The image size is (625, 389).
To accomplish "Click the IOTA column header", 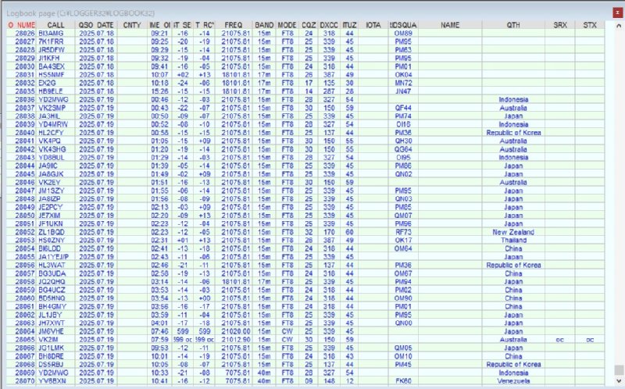I will point(373,26).
